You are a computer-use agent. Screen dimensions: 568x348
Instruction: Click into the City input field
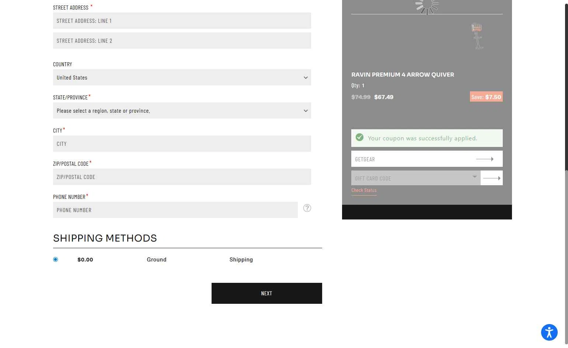point(182,144)
